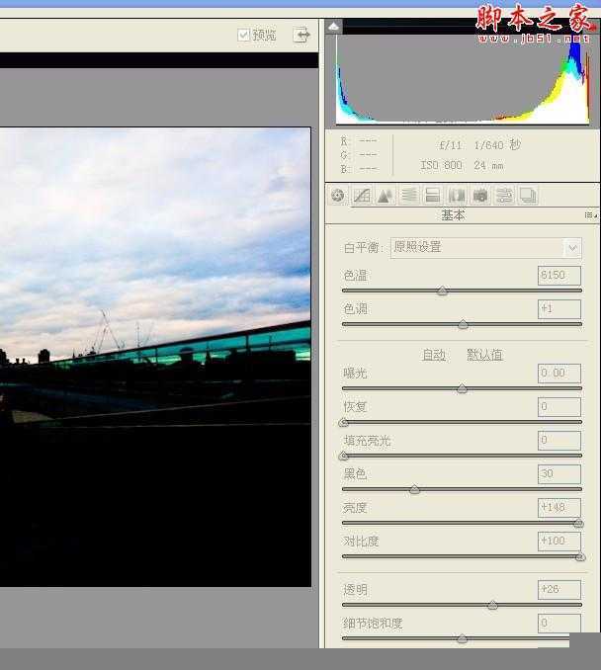The width and height of the screenshot is (601, 670).
Task: Click the 亮度 value field showing +148
Action: click(x=559, y=508)
